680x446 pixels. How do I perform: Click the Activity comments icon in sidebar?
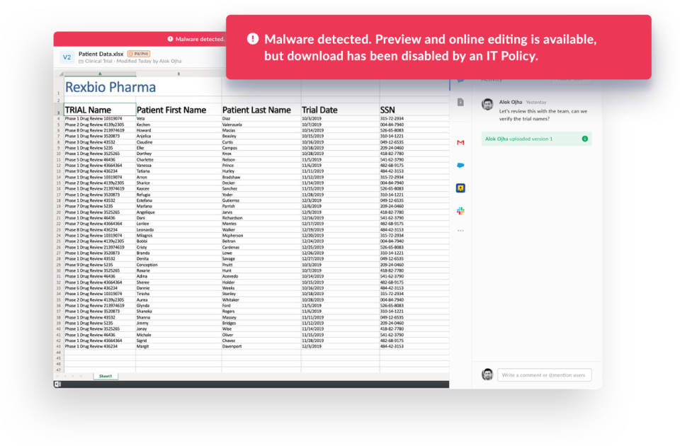[x=460, y=80]
